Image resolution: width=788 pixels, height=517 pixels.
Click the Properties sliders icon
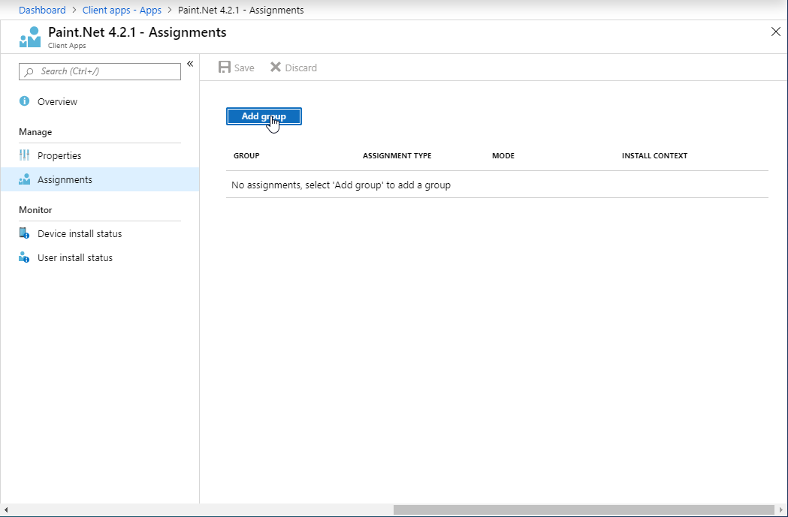(25, 155)
